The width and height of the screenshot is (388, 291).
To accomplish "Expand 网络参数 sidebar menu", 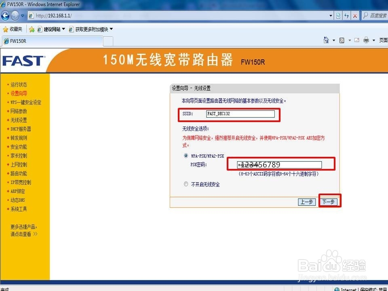I will 19,112.
